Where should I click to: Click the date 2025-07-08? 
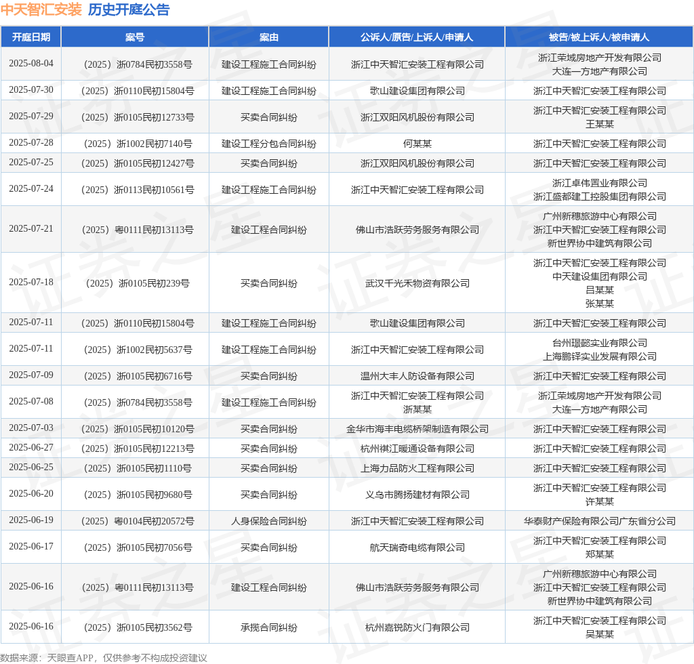31,402
